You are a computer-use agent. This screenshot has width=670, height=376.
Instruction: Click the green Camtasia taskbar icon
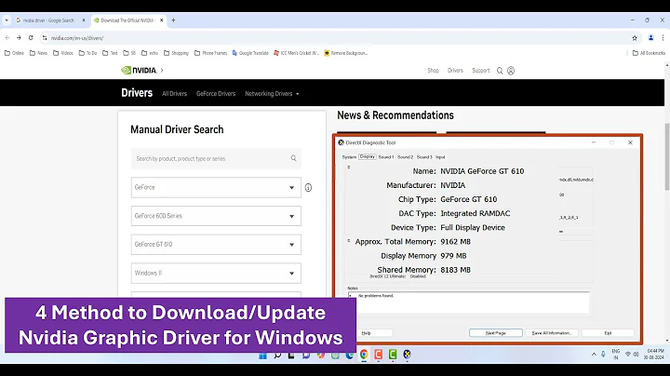click(393, 355)
